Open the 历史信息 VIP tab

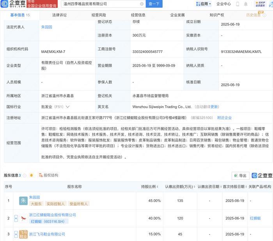tap(253, 15)
